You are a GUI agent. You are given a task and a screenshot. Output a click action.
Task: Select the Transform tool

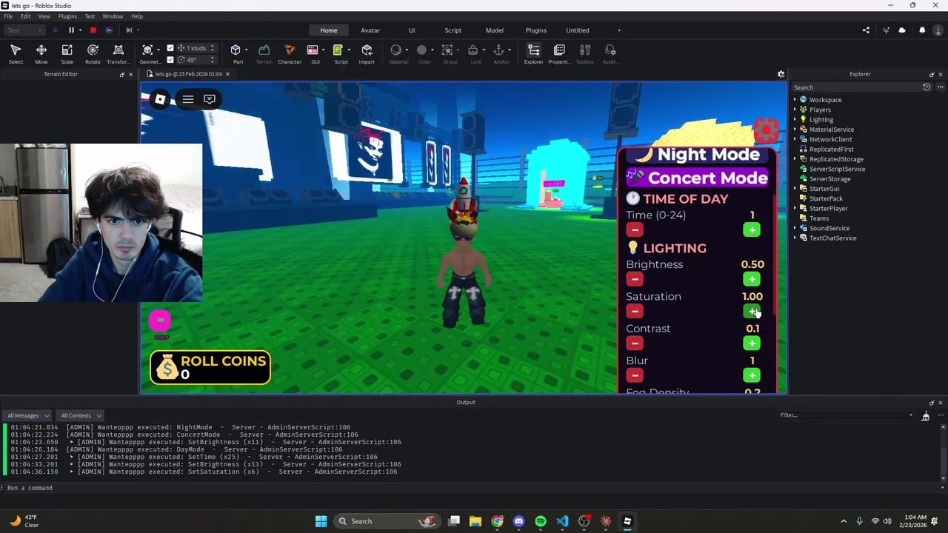[118, 53]
